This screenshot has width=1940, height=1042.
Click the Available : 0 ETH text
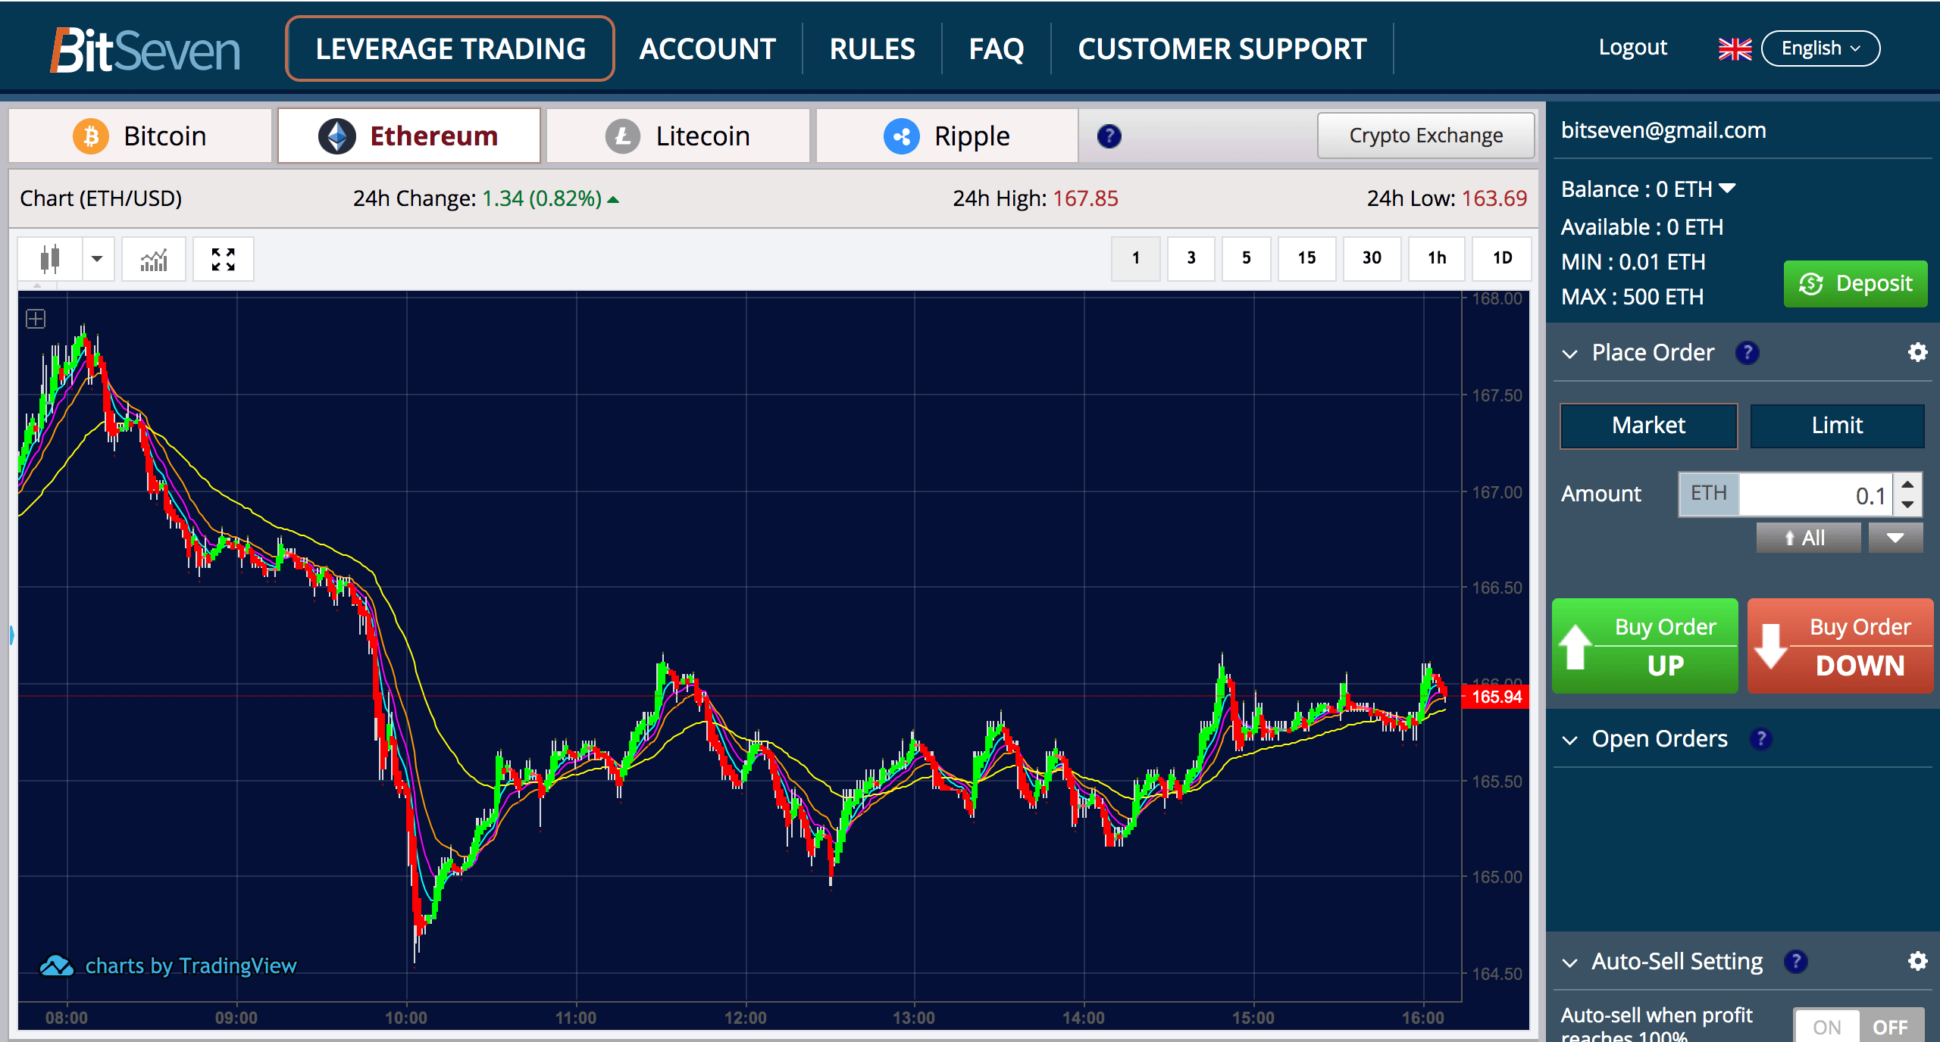click(x=1642, y=227)
